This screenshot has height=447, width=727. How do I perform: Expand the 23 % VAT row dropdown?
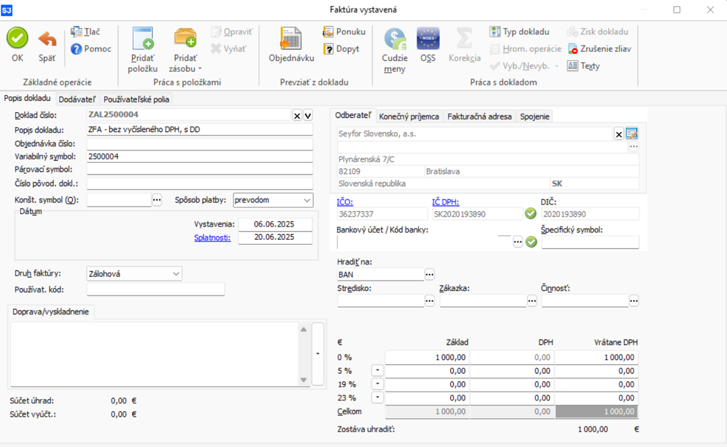(377, 398)
